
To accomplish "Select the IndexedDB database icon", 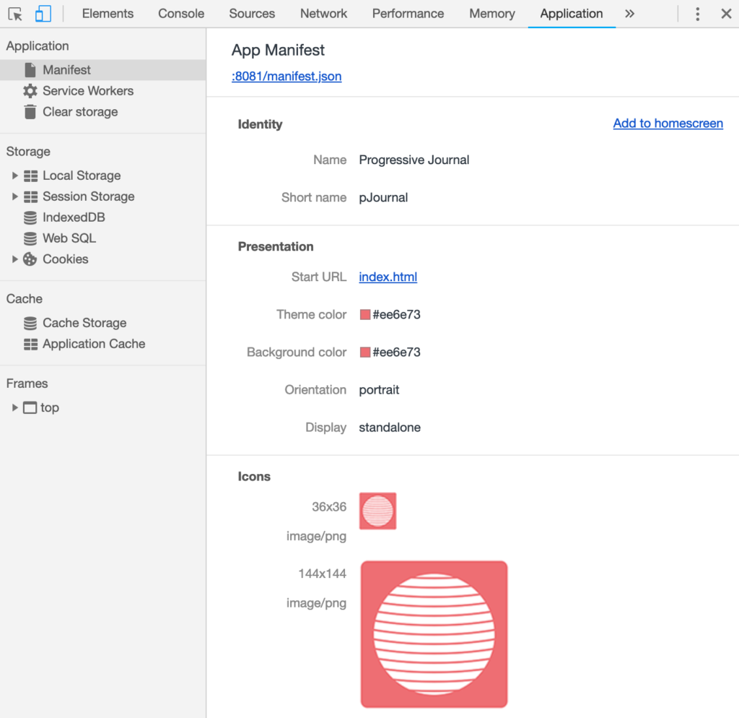I will point(30,217).
